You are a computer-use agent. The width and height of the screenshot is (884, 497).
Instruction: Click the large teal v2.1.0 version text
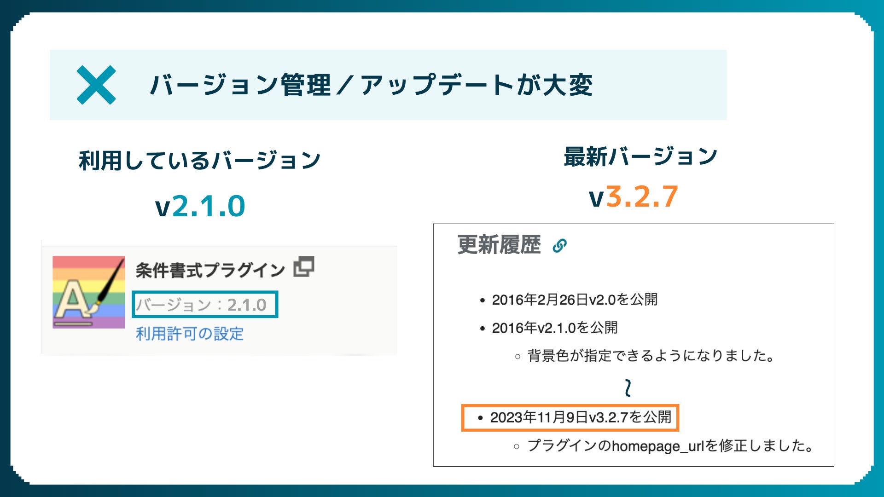[200, 206]
